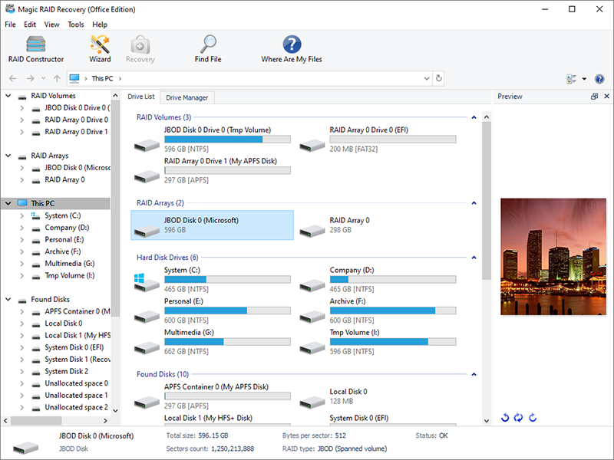Click the view options icon
The height and width of the screenshot is (460, 614).
(x=571, y=79)
